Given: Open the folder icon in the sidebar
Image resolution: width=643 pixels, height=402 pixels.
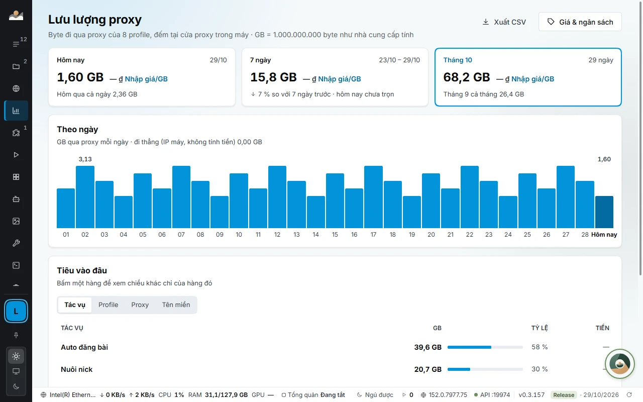Looking at the screenshot, I should pyautogui.click(x=16, y=66).
